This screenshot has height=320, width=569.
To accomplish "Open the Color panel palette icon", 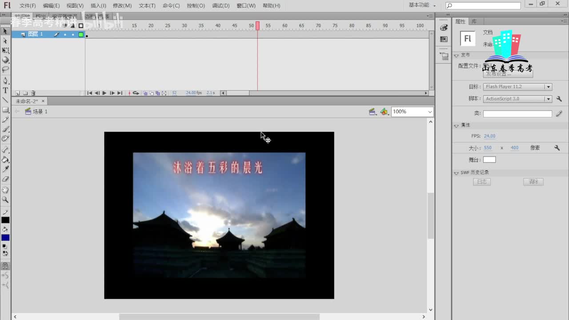I will [444, 28].
